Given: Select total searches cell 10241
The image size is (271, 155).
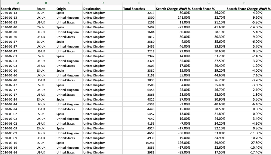Looking at the screenshot, I should (139, 143).
